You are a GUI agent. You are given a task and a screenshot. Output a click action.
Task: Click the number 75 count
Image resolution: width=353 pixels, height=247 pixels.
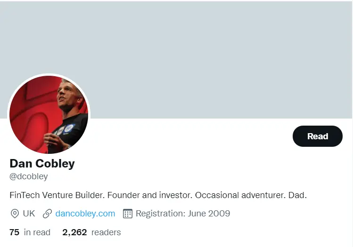(x=14, y=232)
